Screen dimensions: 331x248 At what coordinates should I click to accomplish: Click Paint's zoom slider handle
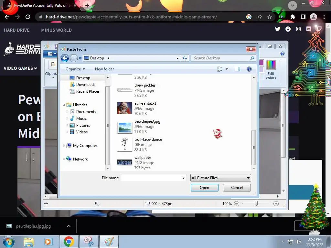pos(256,203)
